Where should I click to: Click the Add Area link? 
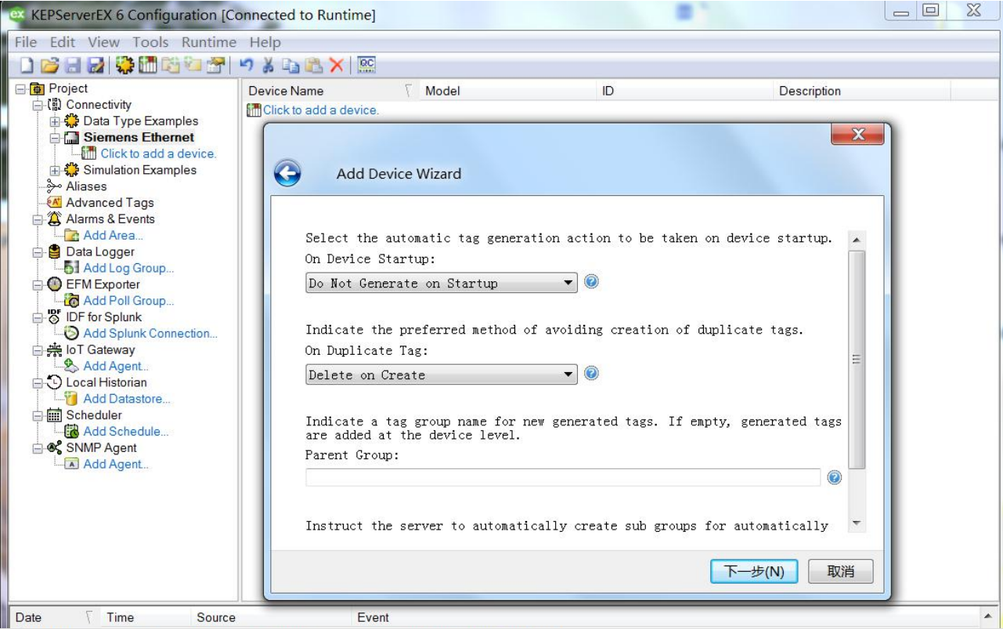(x=113, y=235)
